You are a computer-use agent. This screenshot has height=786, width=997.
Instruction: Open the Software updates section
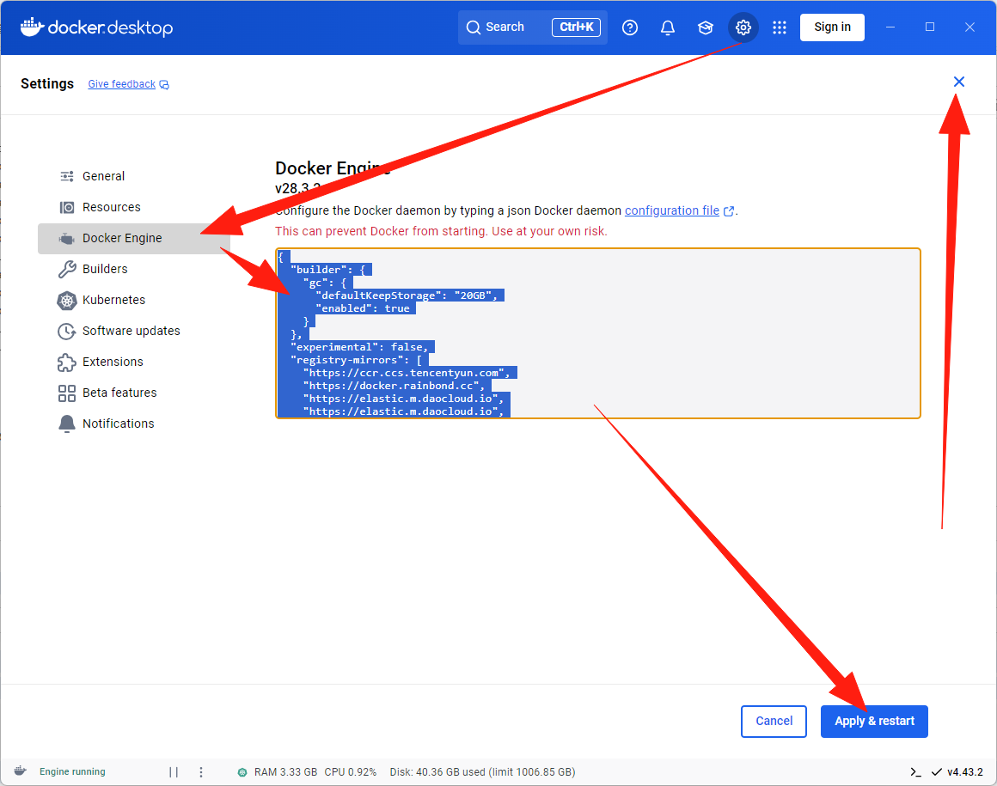tap(133, 331)
